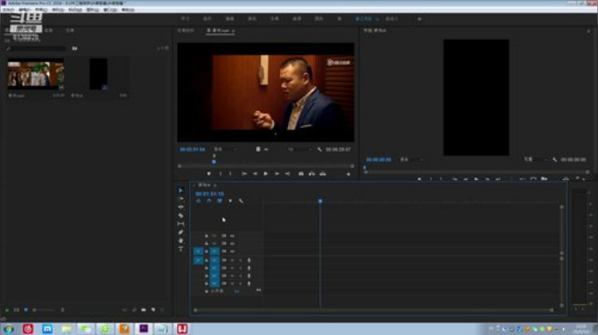Go to Out point in Source monitor
The width and height of the screenshot is (598, 335).
287,173
